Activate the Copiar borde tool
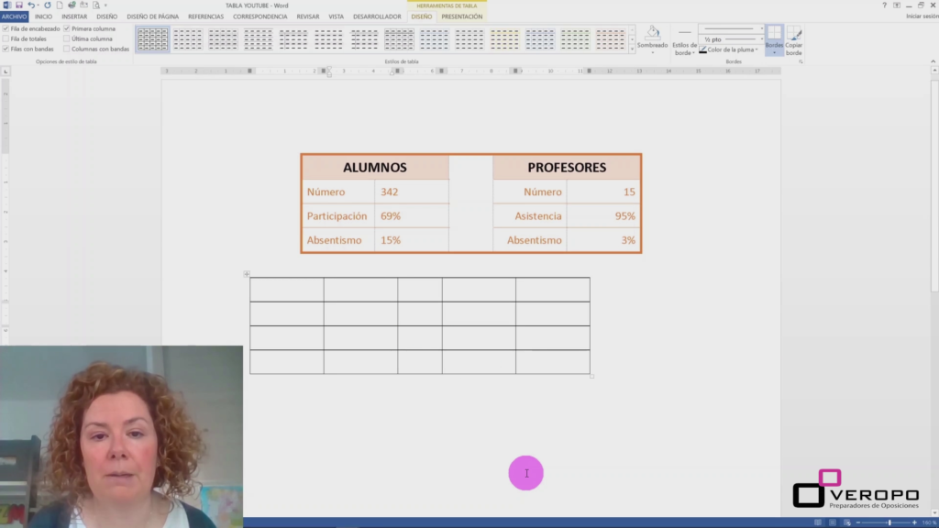 pos(794,39)
